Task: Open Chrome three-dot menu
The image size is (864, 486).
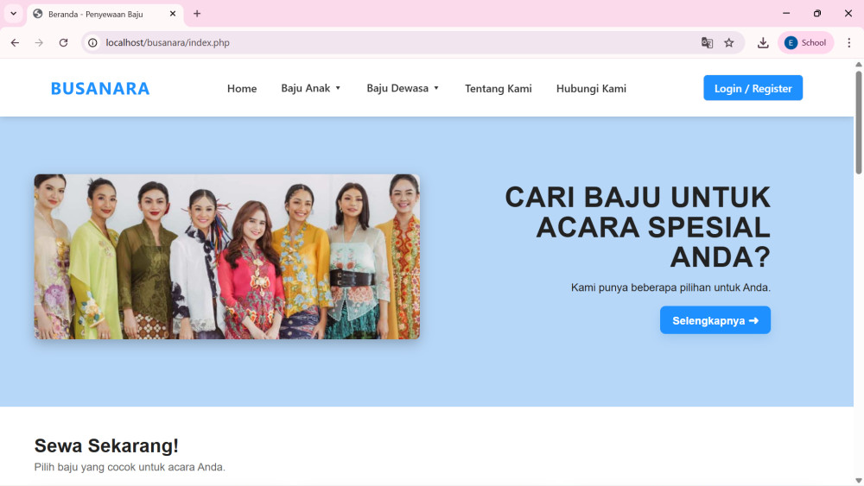Action: [x=848, y=42]
